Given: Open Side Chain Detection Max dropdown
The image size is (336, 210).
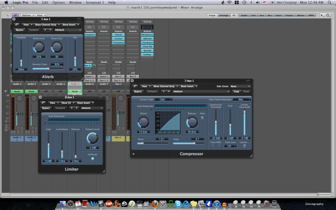Looking at the screenshot, I should coord(242,100).
